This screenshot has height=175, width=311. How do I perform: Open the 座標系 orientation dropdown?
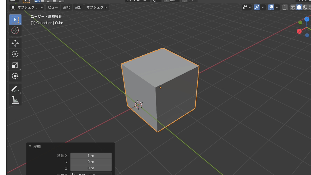pyautogui.click(x=91, y=174)
